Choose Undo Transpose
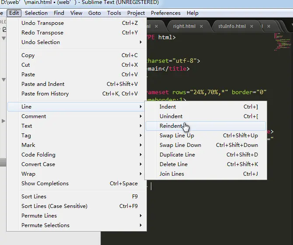Image resolution: width=293 pixels, height=245 pixels. click(x=77, y=23)
